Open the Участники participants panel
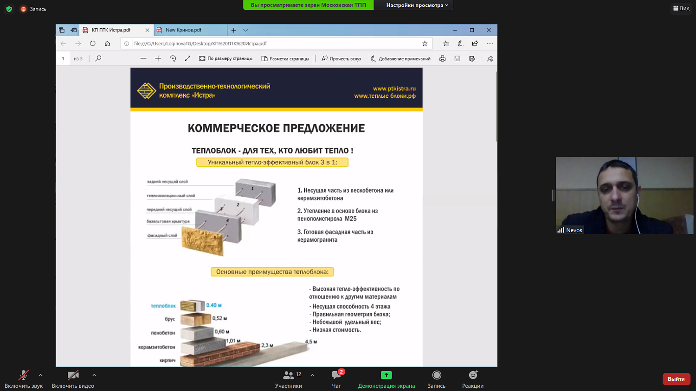 (x=288, y=379)
